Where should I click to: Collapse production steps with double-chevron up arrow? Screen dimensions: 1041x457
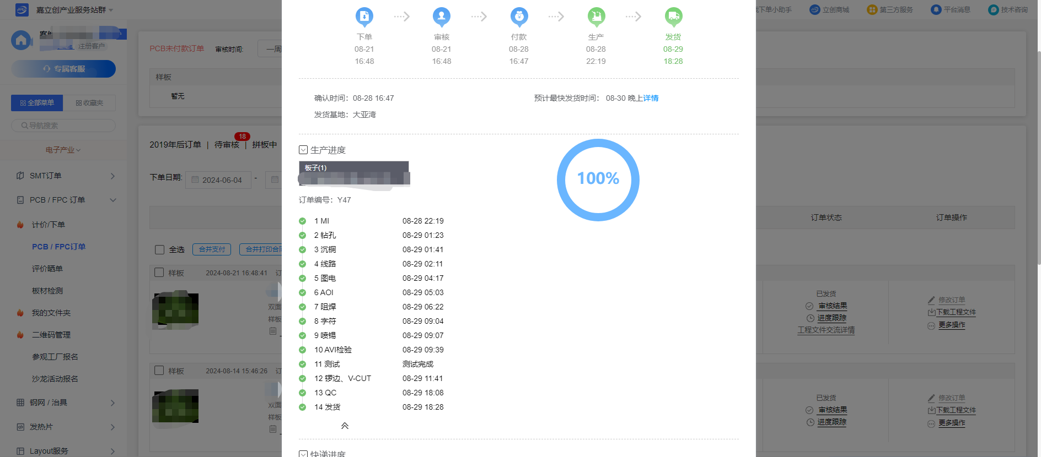tap(345, 426)
